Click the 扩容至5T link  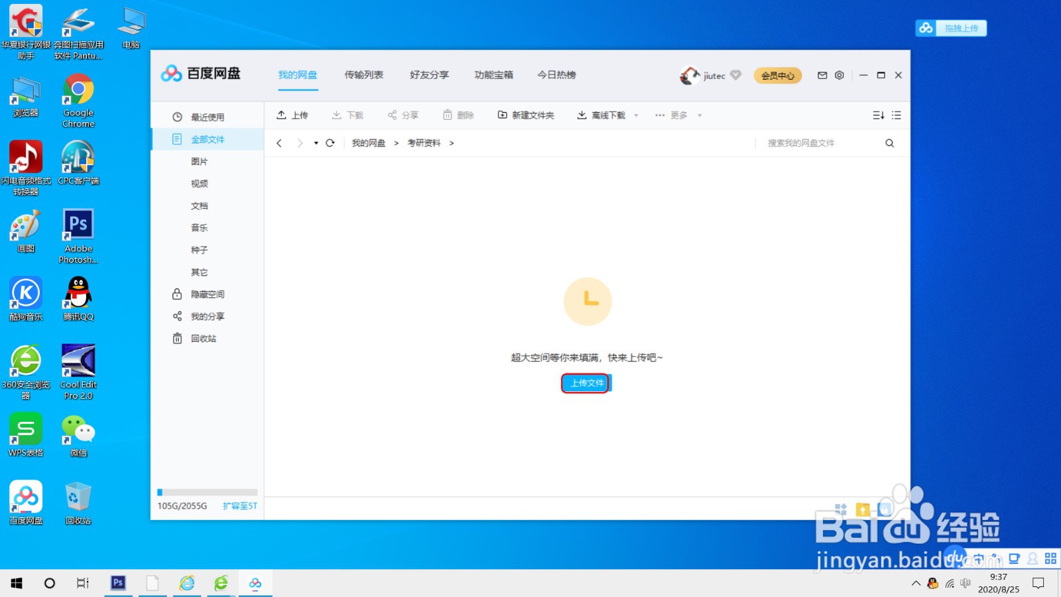tap(239, 505)
